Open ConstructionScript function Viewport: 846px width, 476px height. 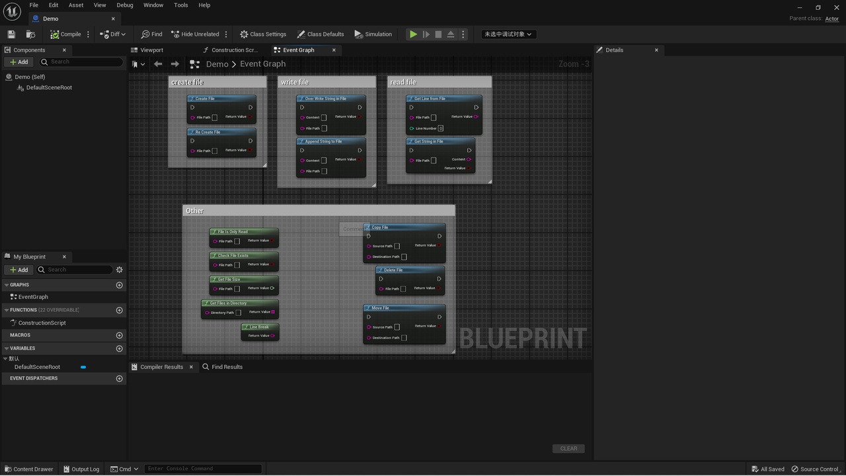click(42, 323)
